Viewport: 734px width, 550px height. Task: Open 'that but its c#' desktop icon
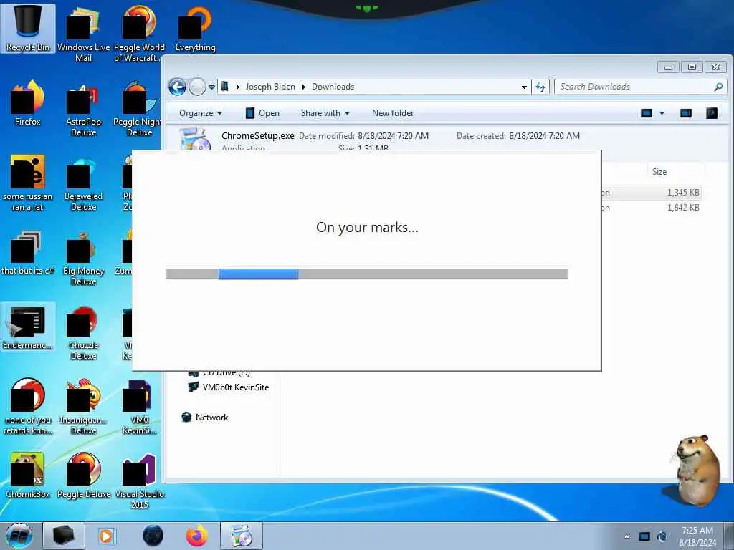(x=28, y=253)
